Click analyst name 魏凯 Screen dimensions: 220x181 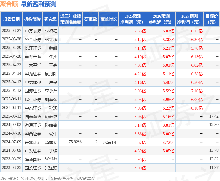[53, 48]
